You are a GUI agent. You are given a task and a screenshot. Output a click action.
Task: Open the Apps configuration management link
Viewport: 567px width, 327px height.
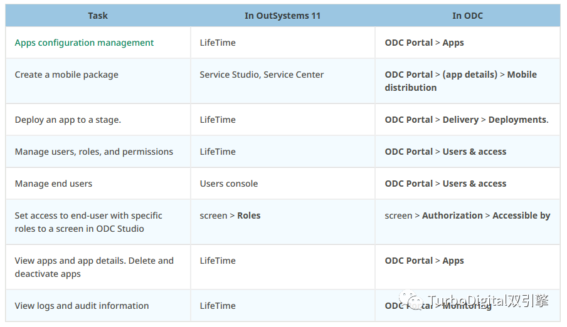(x=84, y=43)
